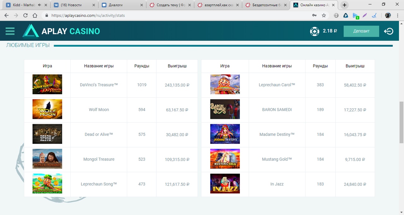Click the Депозит button
This screenshot has width=404, height=215.
[x=361, y=31]
